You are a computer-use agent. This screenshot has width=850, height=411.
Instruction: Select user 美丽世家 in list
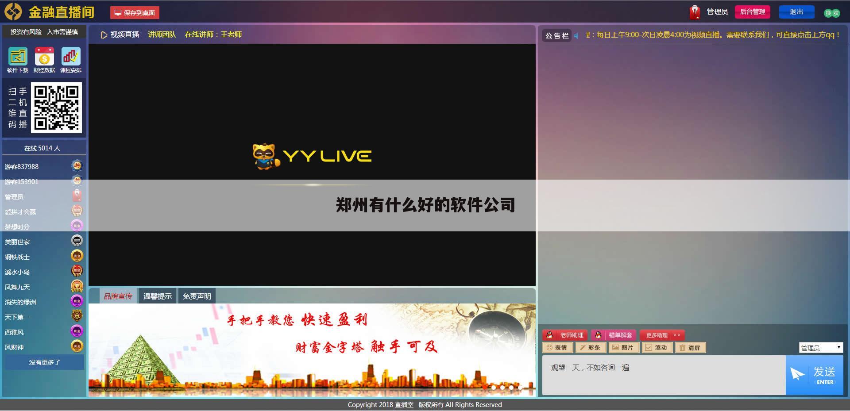point(44,242)
